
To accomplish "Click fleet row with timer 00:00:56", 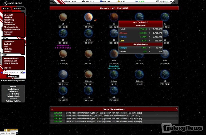I will pyautogui.click(x=114, y=119).
